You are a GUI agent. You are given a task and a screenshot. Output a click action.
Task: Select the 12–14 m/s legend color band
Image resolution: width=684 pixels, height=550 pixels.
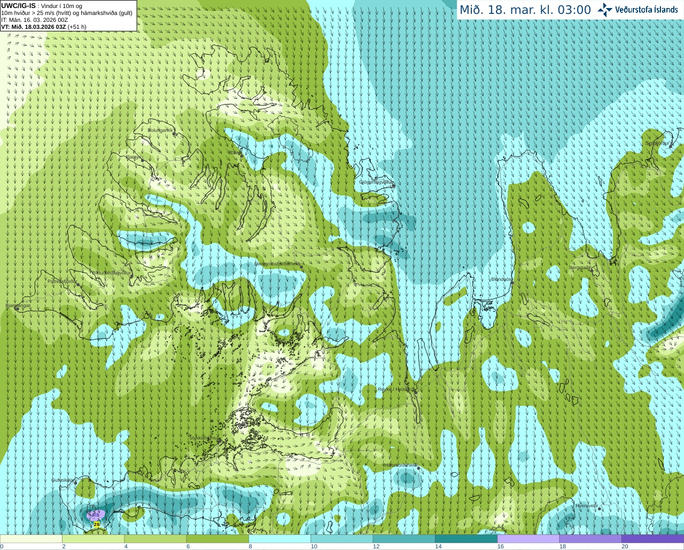click(x=404, y=539)
